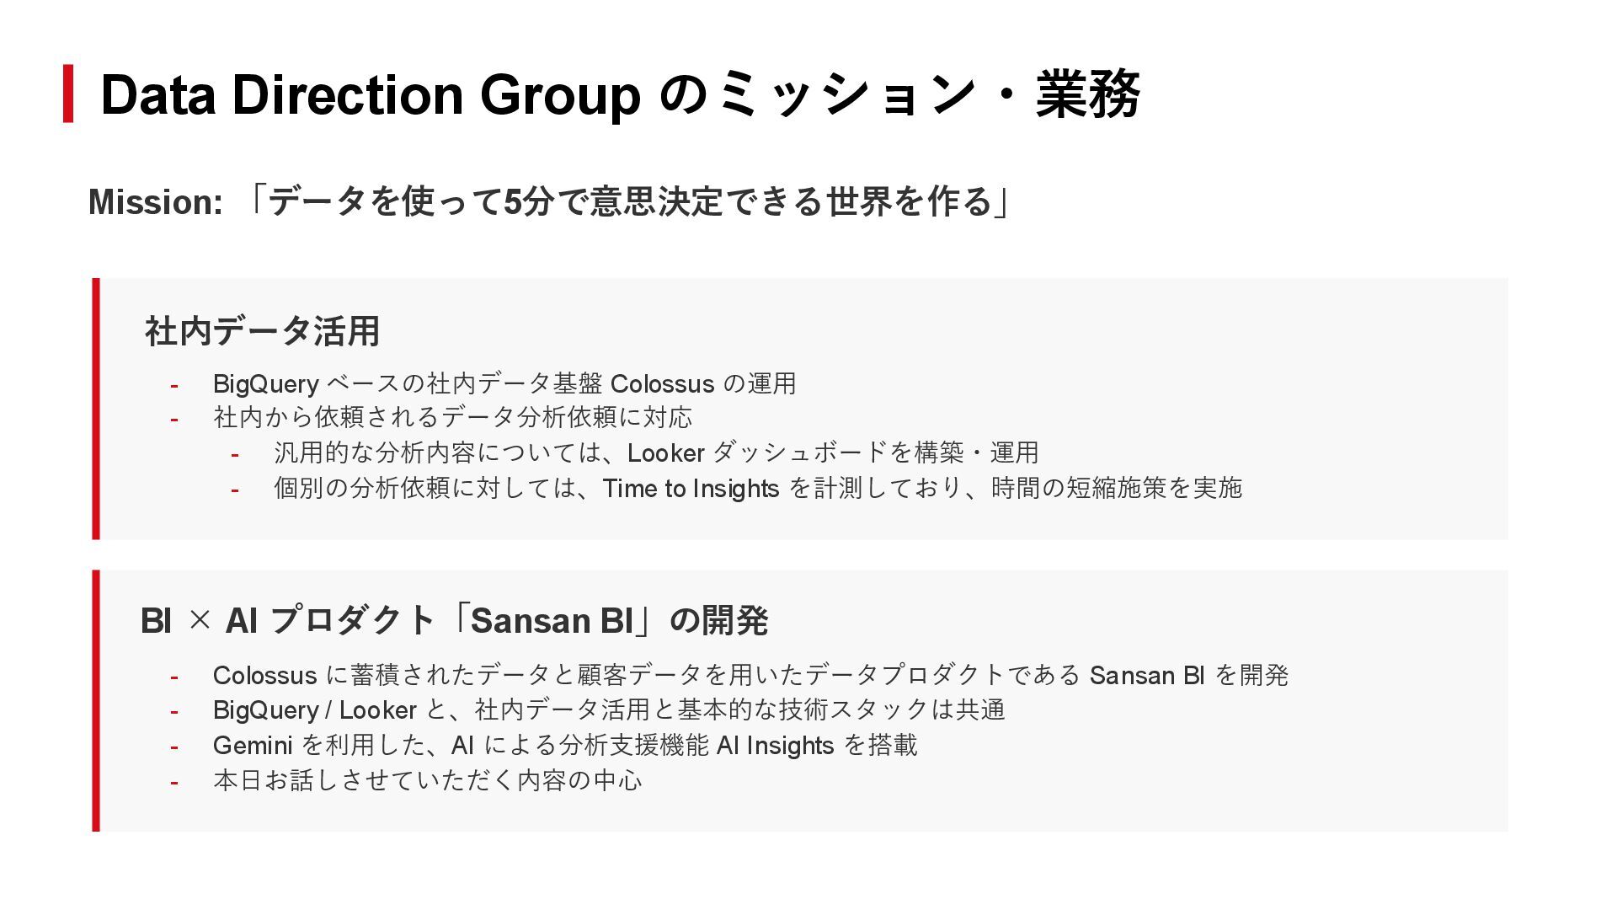Click the heading containing "Sansan BI" の開発

coord(454,621)
